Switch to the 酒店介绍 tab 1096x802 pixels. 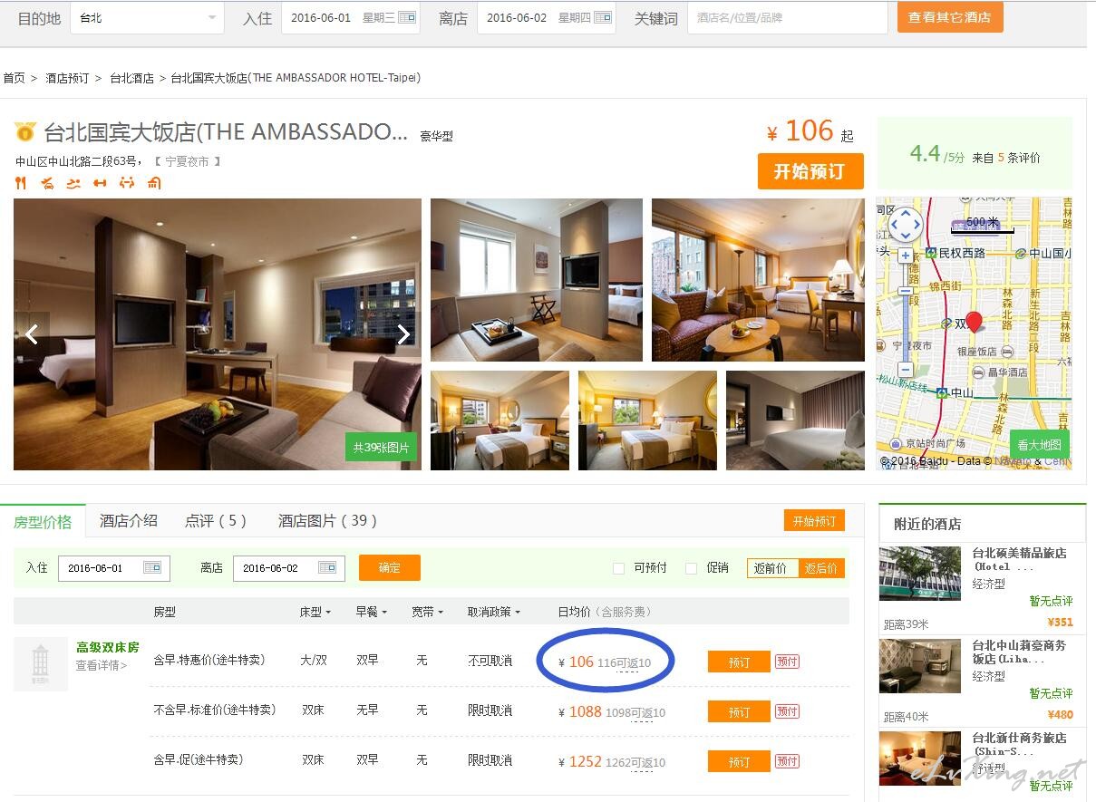click(129, 521)
